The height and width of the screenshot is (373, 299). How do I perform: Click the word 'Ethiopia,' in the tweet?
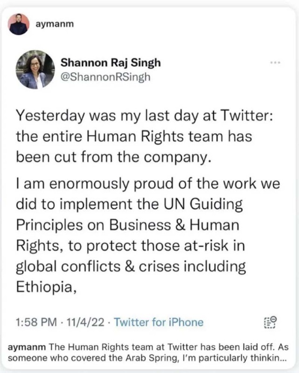pos(46,286)
